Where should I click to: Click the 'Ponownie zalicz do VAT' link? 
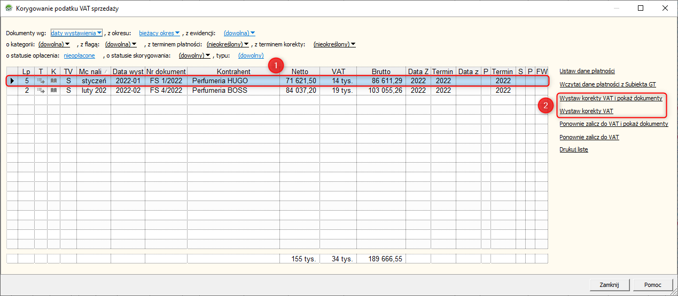[589, 137]
